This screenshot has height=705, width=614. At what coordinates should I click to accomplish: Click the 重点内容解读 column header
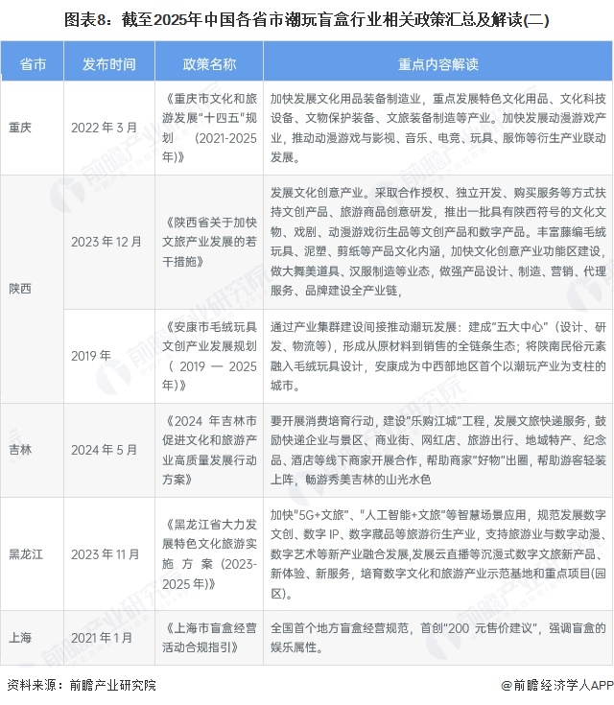437,63
